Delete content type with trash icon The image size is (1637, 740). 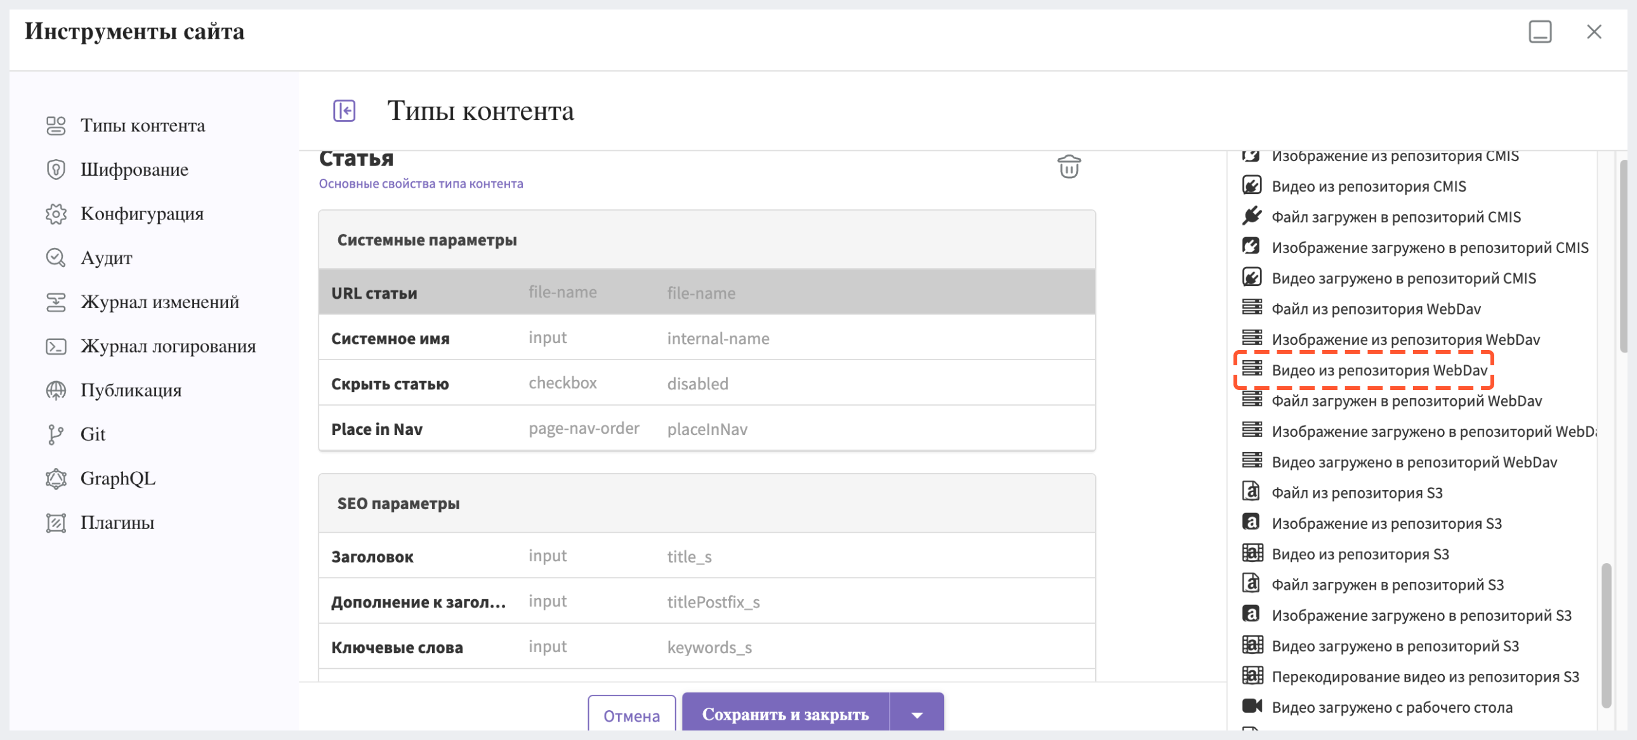coord(1069,167)
